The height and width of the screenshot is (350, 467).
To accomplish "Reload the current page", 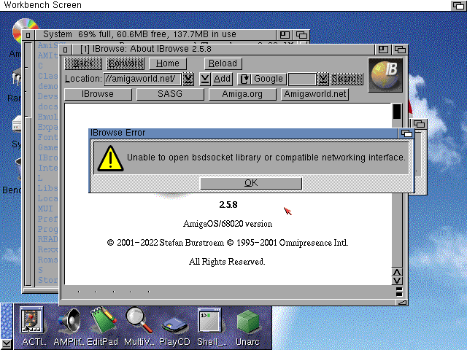I will point(223,63).
